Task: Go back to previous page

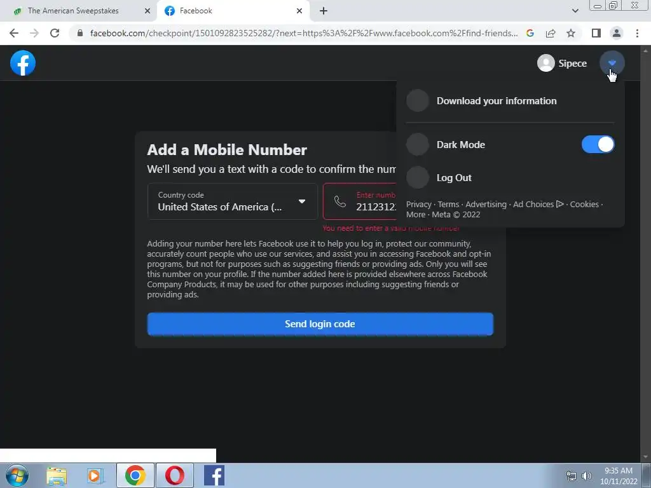Action: point(14,33)
